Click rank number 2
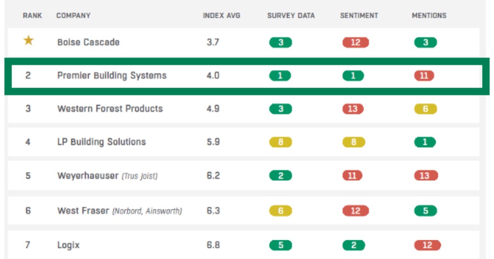The width and height of the screenshot is (494, 259). (28, 76)
